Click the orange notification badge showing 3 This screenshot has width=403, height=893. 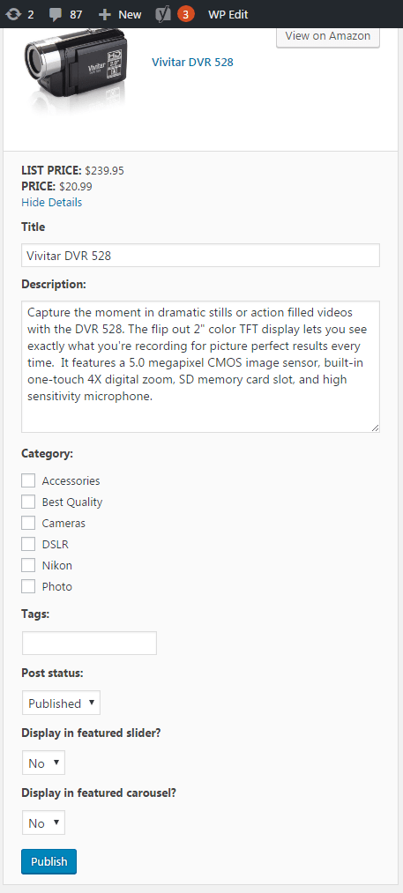pyautogui.click(x=186, y=14)
